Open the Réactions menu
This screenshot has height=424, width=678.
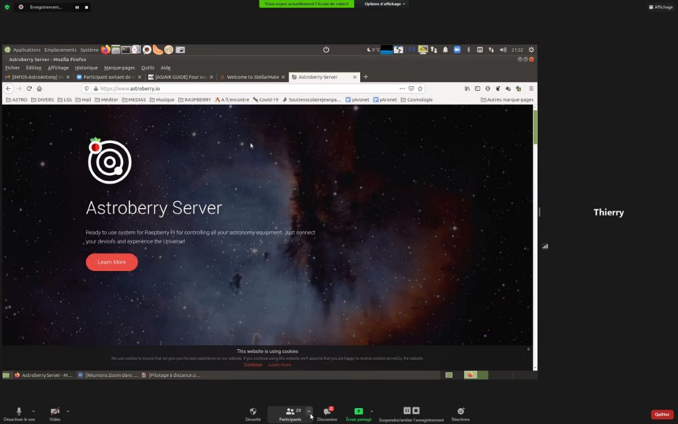(461, 414)
